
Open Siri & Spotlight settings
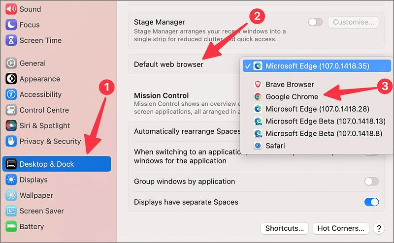44,125
